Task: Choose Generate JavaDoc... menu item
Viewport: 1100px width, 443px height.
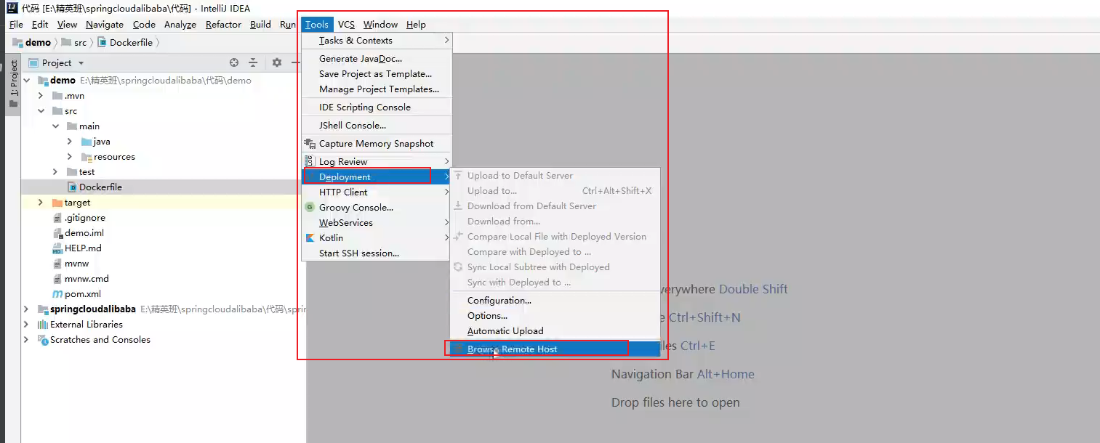Action: [x=377, y=59]
